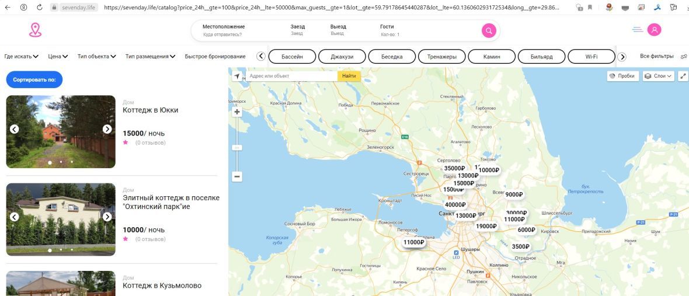Click the map zoom slider handle
This screenshot has height=296, width=689.
pyautogui.click(x=237, y=148)
